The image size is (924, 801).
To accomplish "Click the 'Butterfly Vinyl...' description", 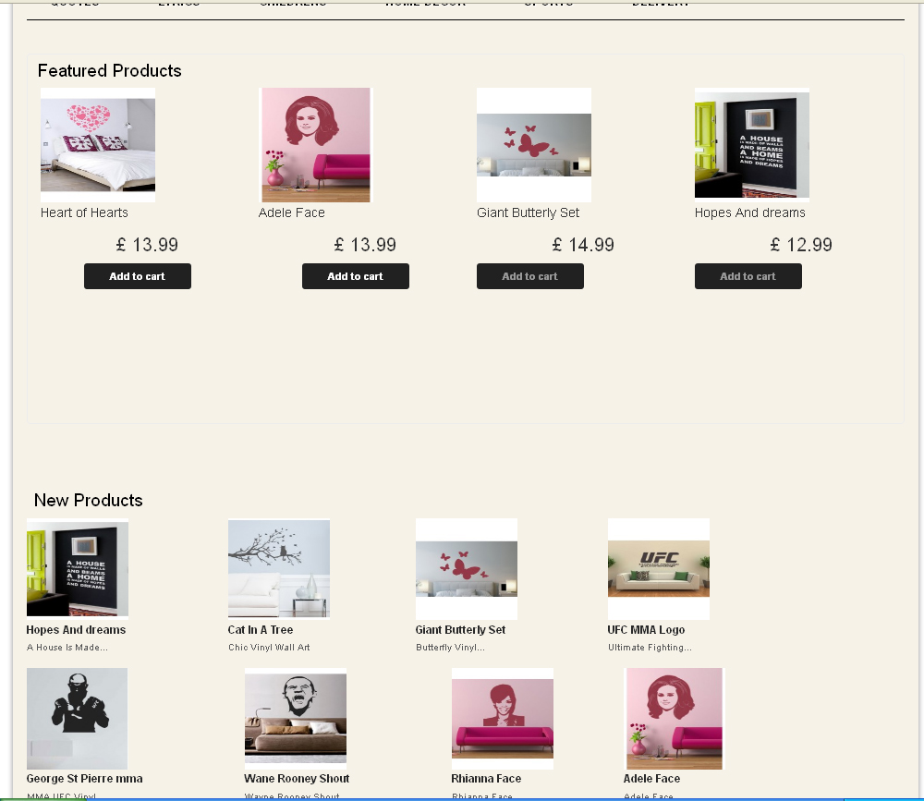I will pyautogui.click(x=450, y=647).
